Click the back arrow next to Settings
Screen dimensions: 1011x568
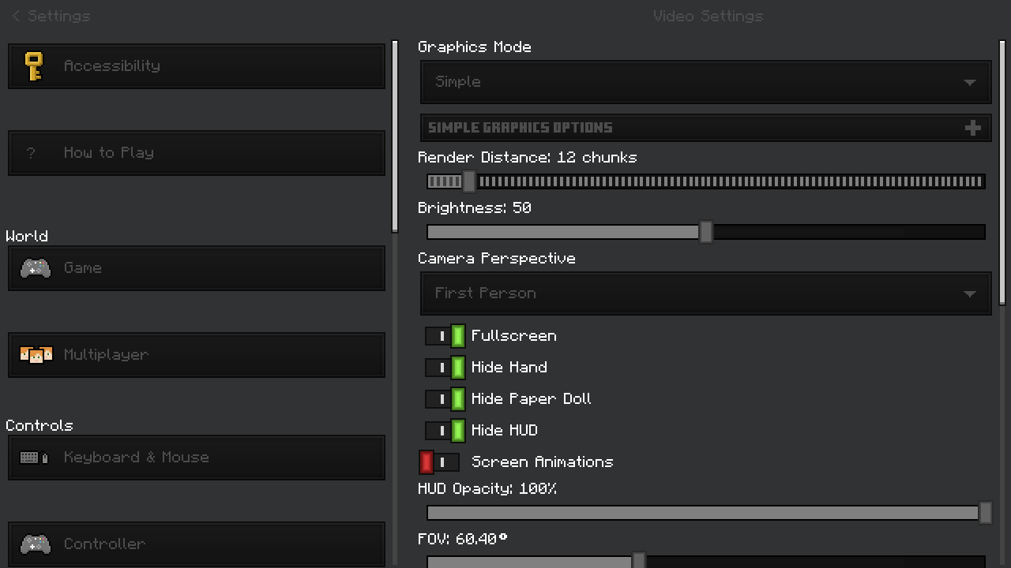(x=16, y=16)
